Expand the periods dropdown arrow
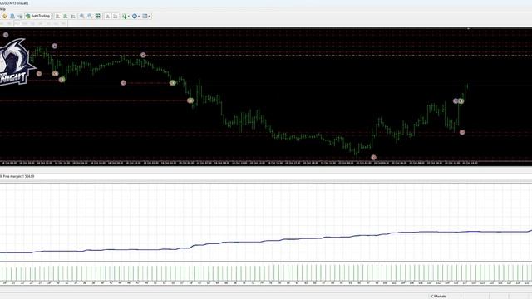The image size is (532, 299). 139,17
